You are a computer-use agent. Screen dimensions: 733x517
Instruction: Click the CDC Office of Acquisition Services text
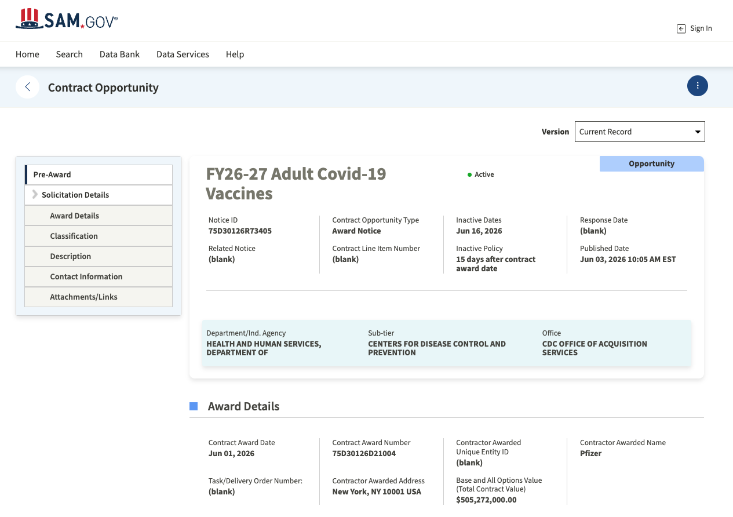pyautogui.click(x=595, y=348)
